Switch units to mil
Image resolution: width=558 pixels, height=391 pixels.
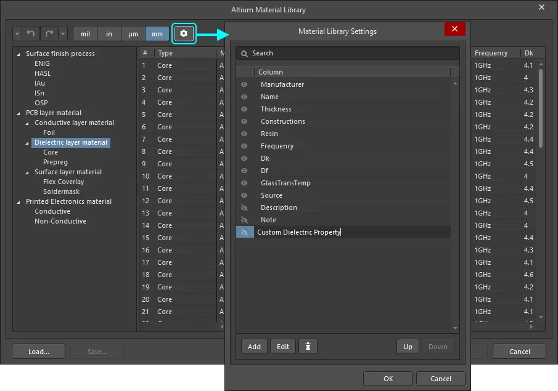pos(85,34)
